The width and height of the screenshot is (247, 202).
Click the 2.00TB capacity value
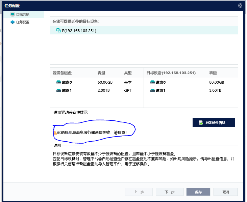[x=104, y=90]
